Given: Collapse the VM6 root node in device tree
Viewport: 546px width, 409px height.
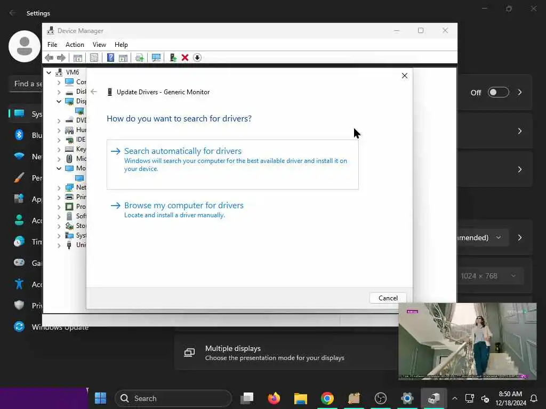Looking at the screenshot, I should (x=49, y=72).
